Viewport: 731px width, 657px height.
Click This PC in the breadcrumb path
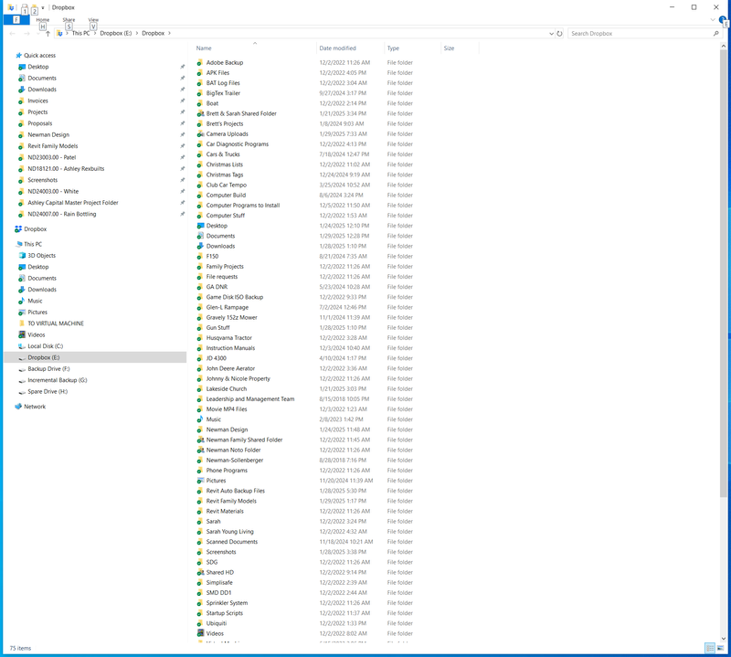click(80, 33)
